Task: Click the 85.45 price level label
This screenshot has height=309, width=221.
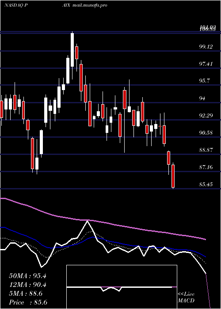Action: pos(206,185)
